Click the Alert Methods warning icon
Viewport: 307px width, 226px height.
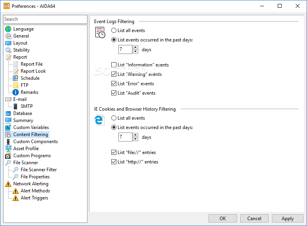16,191
